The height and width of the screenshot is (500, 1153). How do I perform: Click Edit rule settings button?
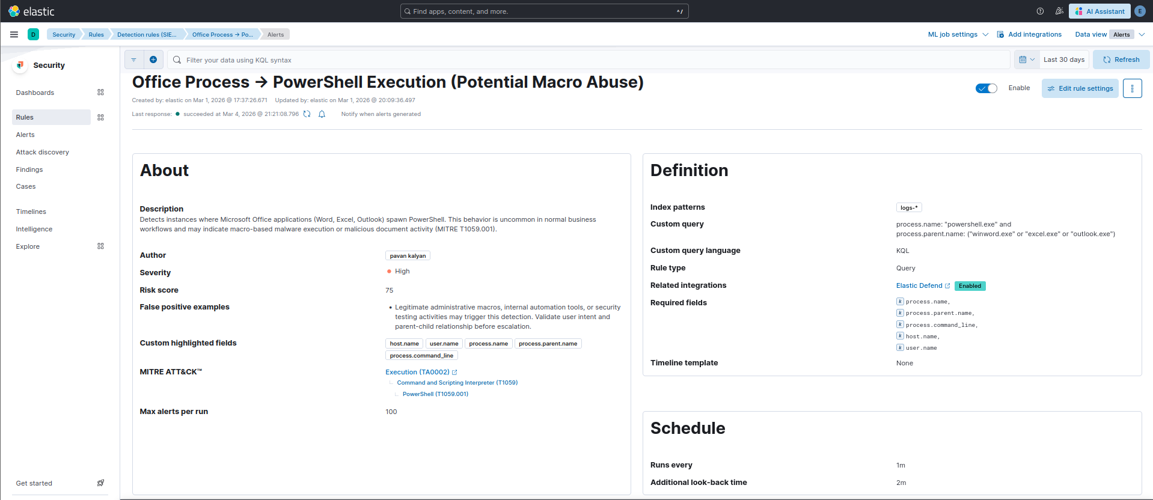(x=1080, y=88)
